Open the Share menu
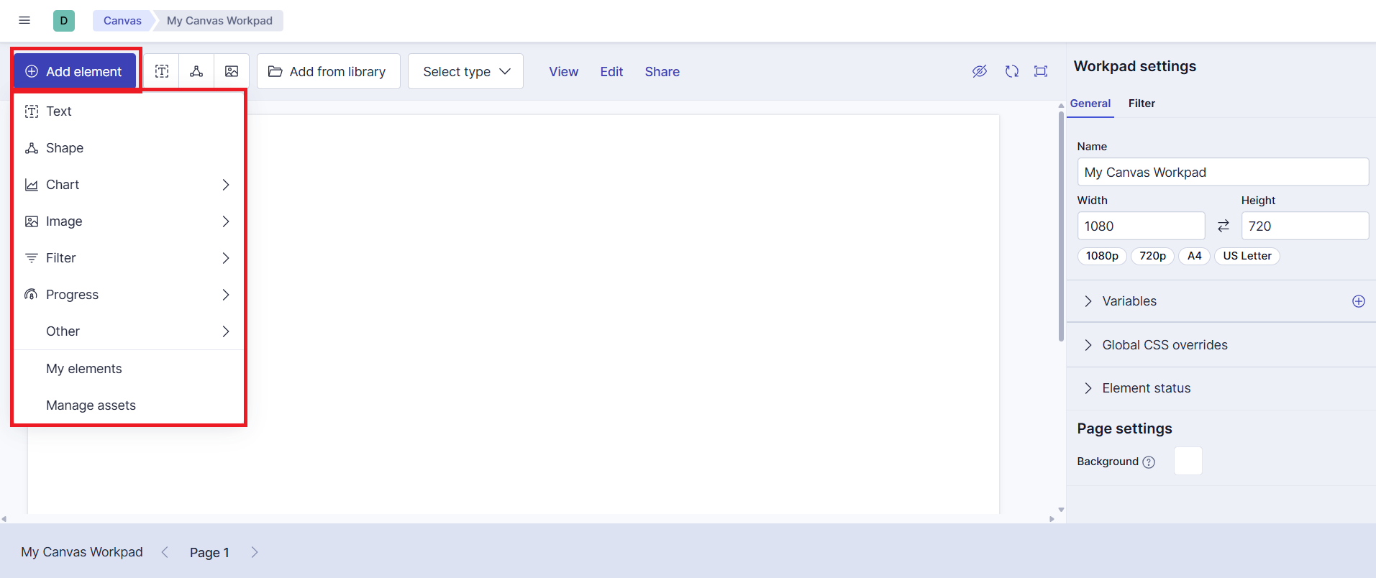Viewport: 1376px width, 578px height. click(662, 72)
